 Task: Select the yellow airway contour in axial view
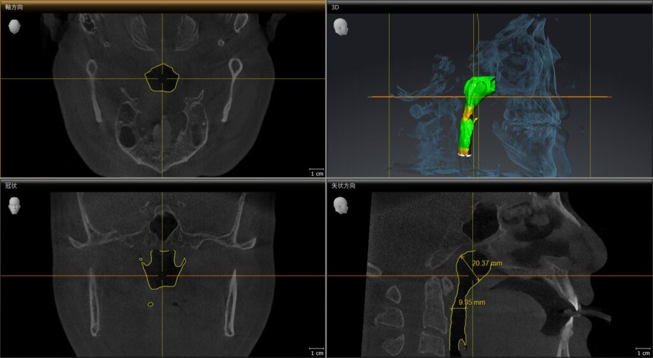point(148,79)
